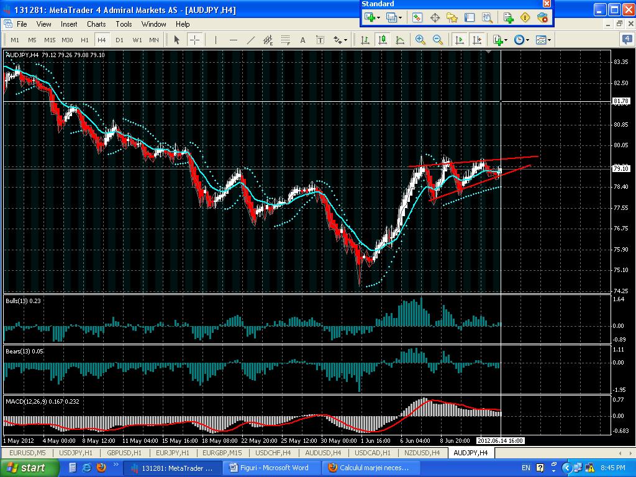Pick the text label 'A' tool
Viewport: 636px width, 477px height.
click(x=303, y=40)
